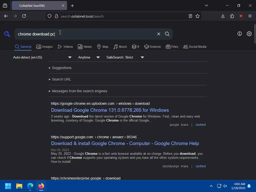Show hidden system tray icons
Screen dimensions: 256x192
(211, 186)
